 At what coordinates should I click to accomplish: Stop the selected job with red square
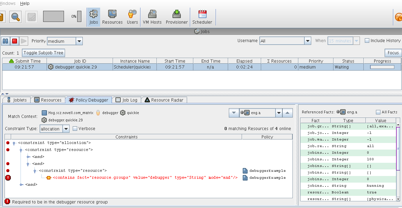click(15, 41)
